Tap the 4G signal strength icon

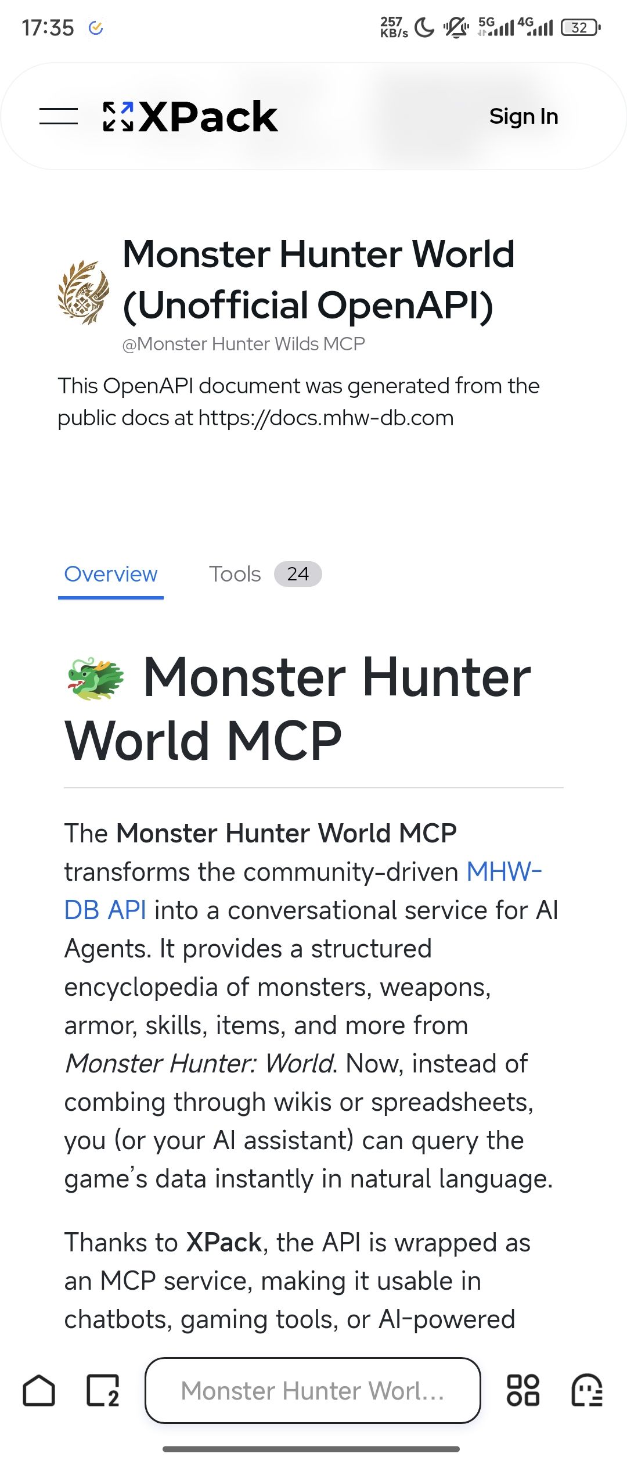[535, 27]
